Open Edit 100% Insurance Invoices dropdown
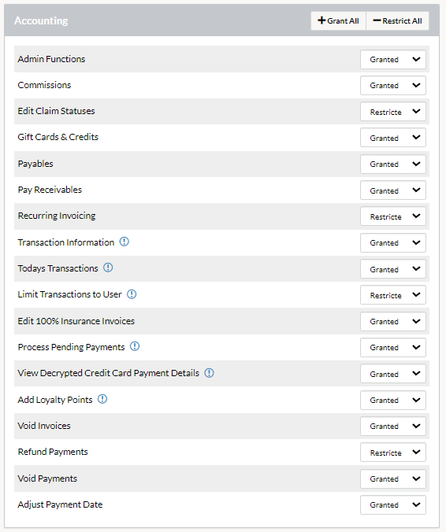446x532 pixels. (x=393, y=321)
